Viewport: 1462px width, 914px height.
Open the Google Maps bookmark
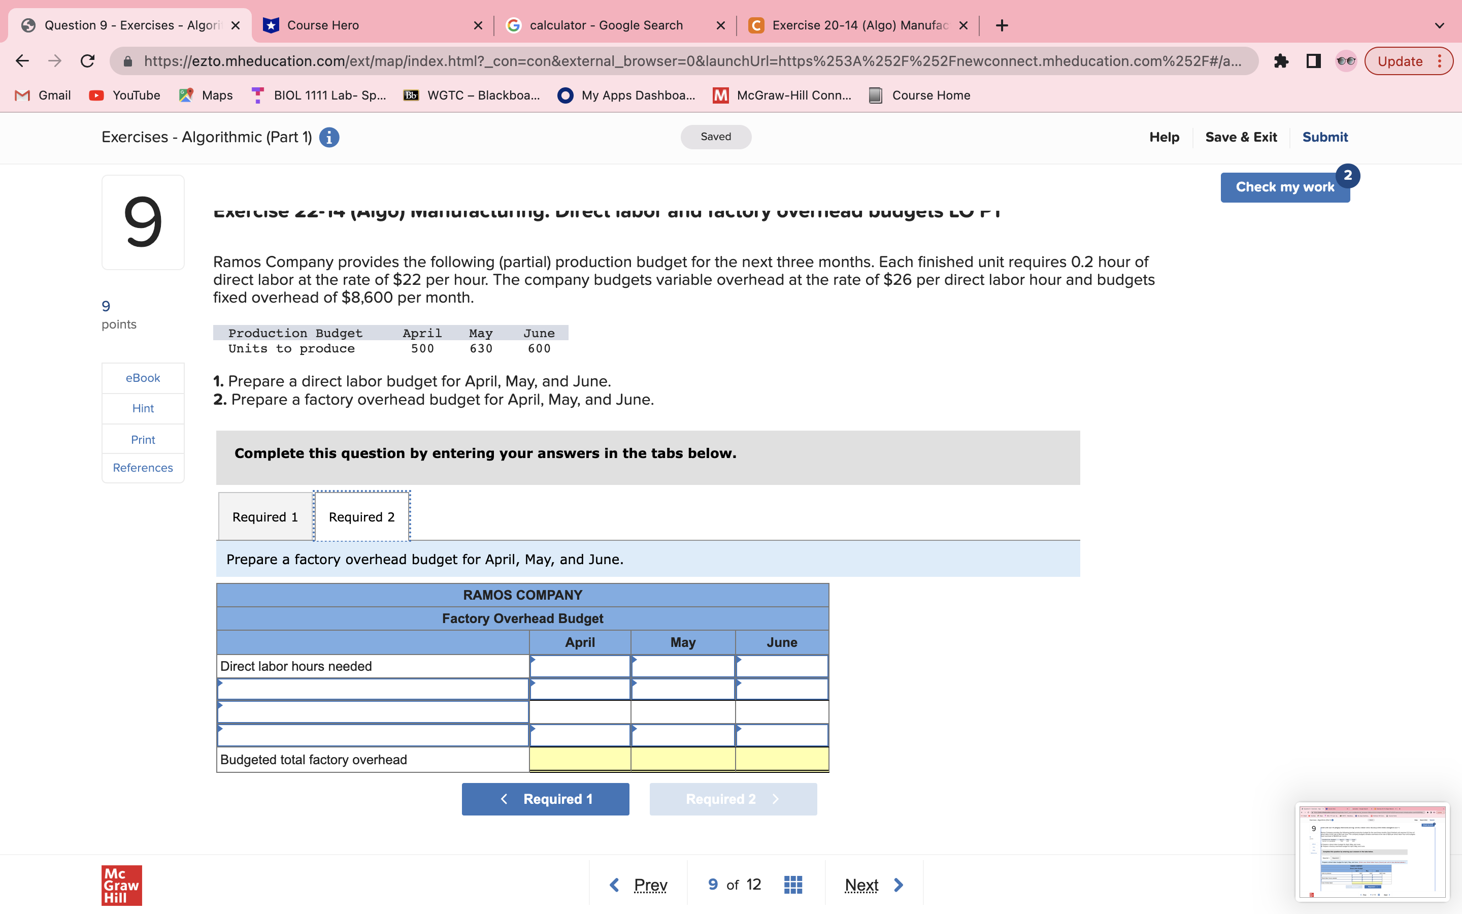pyautogui.click(x=206, y=95)
